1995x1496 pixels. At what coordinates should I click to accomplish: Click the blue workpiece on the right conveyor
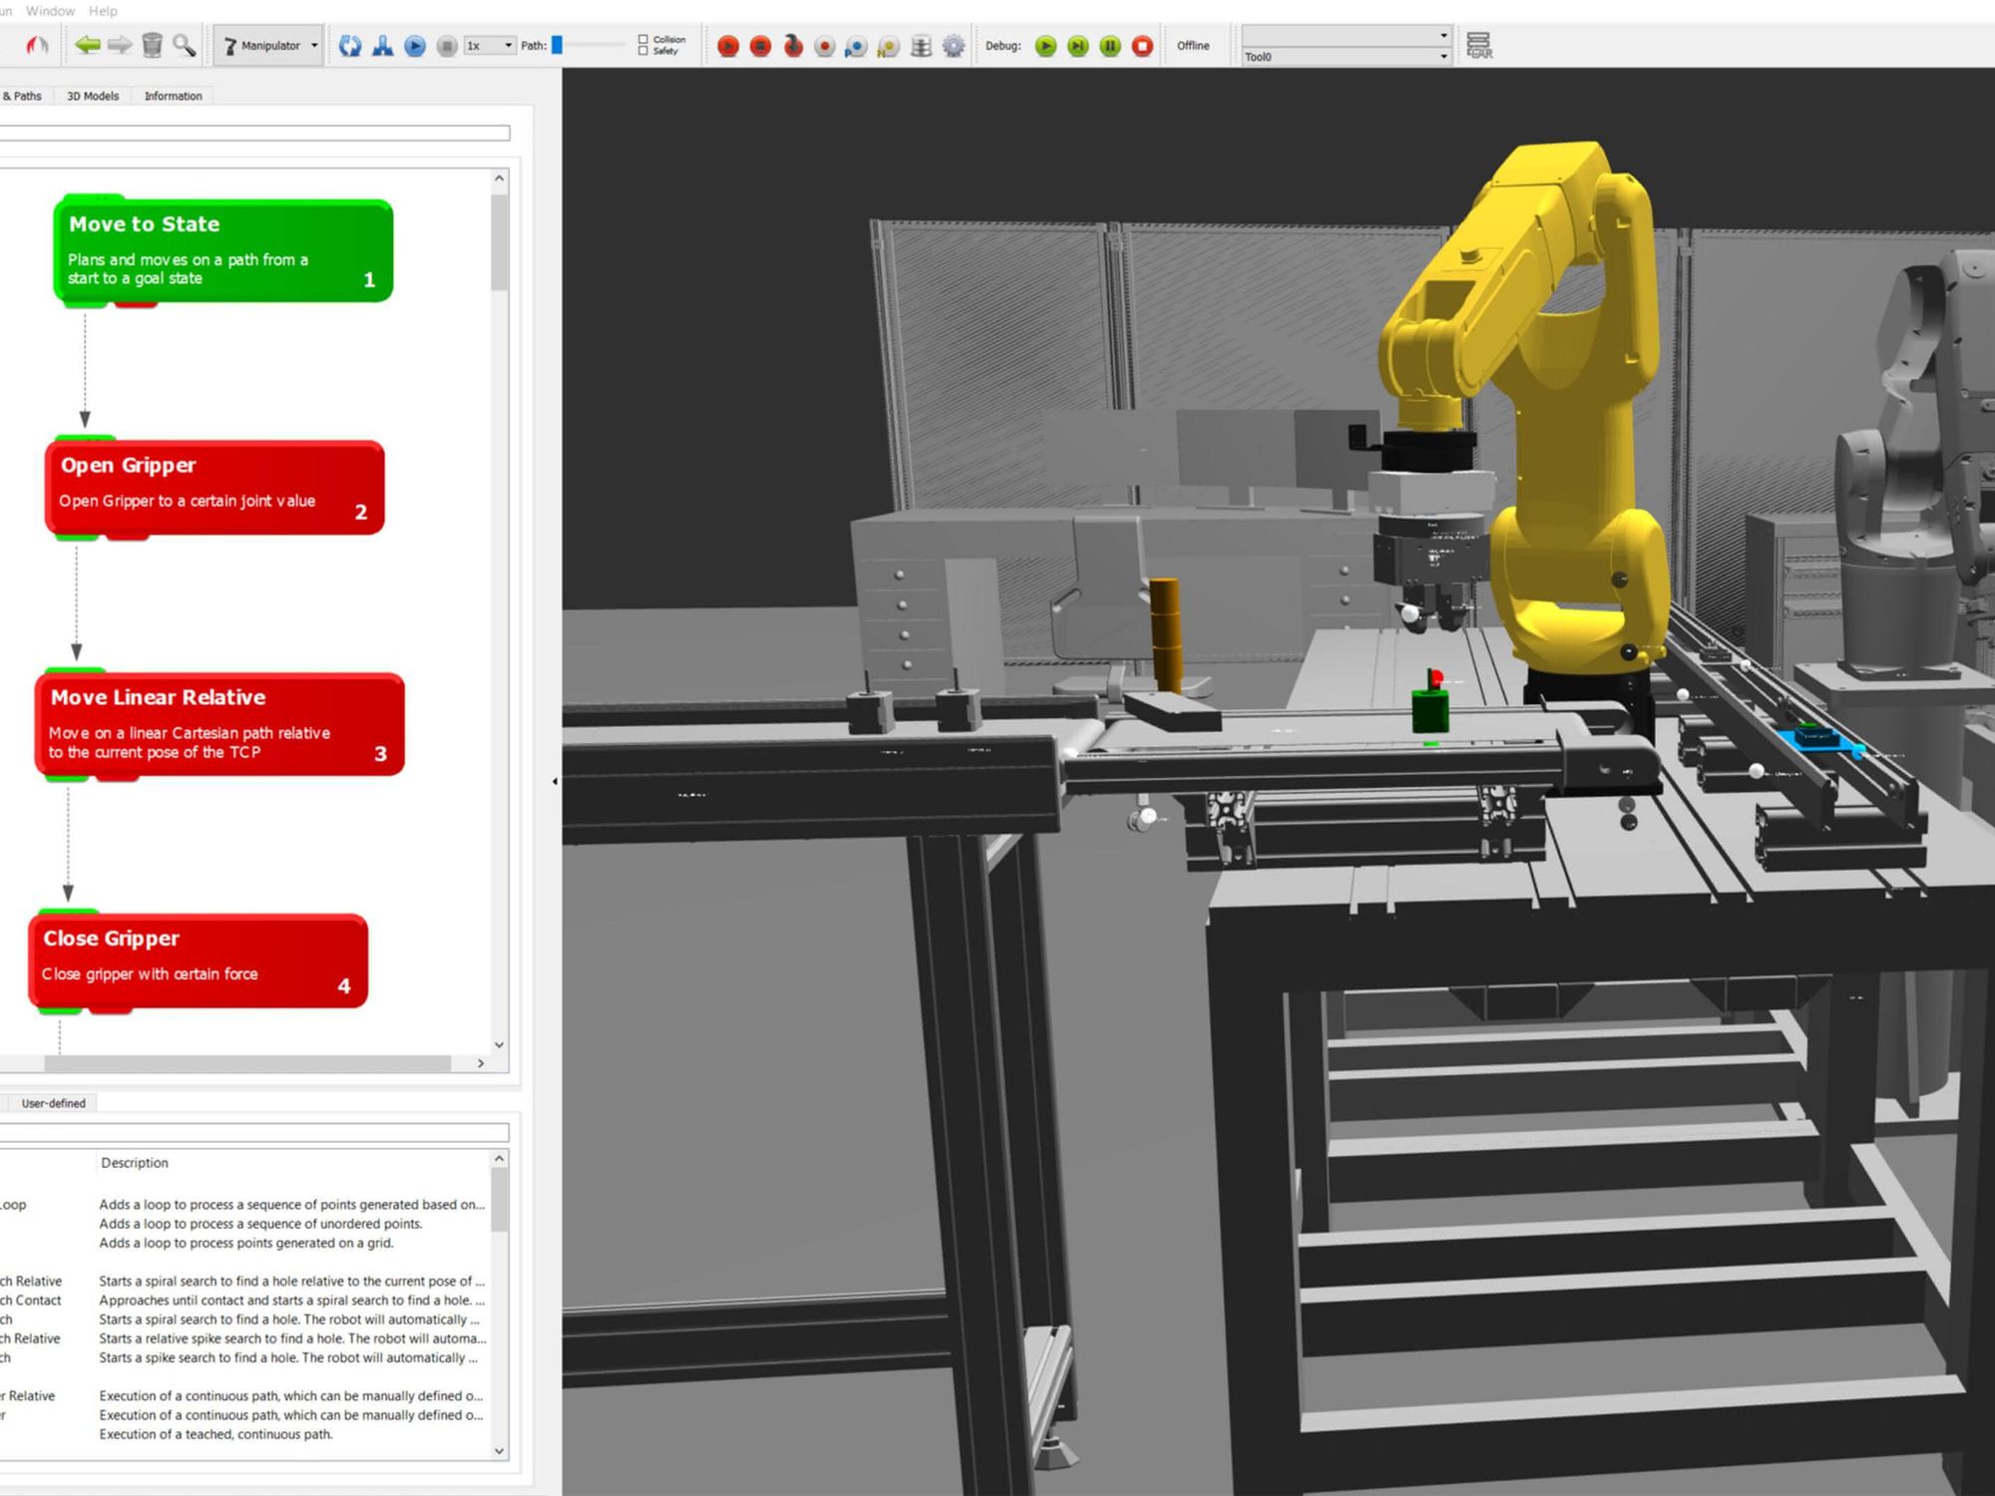1819,739
